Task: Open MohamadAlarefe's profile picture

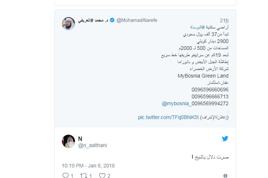Action: (x=68, y=23)
